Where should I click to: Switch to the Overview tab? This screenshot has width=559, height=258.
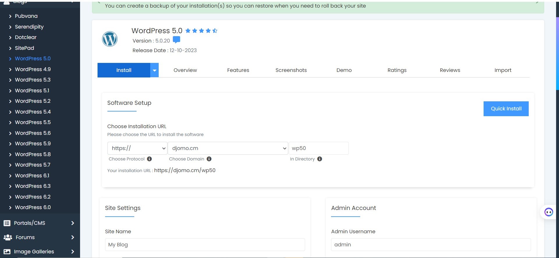point(185,70)
